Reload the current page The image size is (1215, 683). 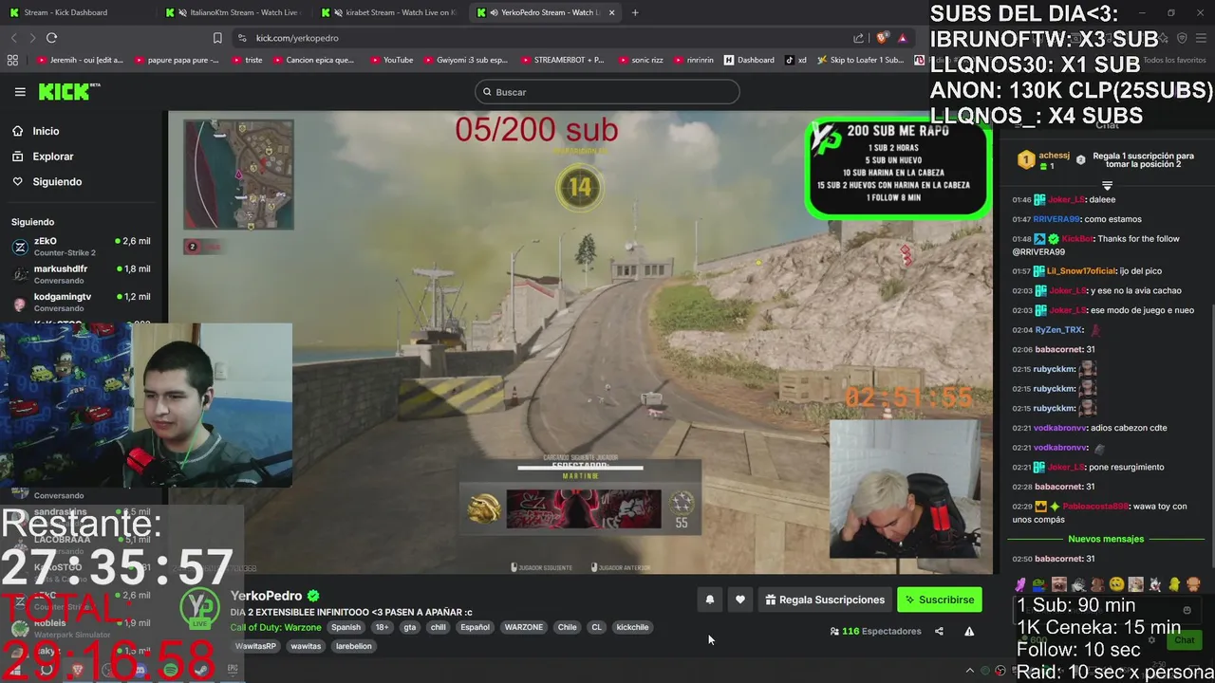coord(51,38)
